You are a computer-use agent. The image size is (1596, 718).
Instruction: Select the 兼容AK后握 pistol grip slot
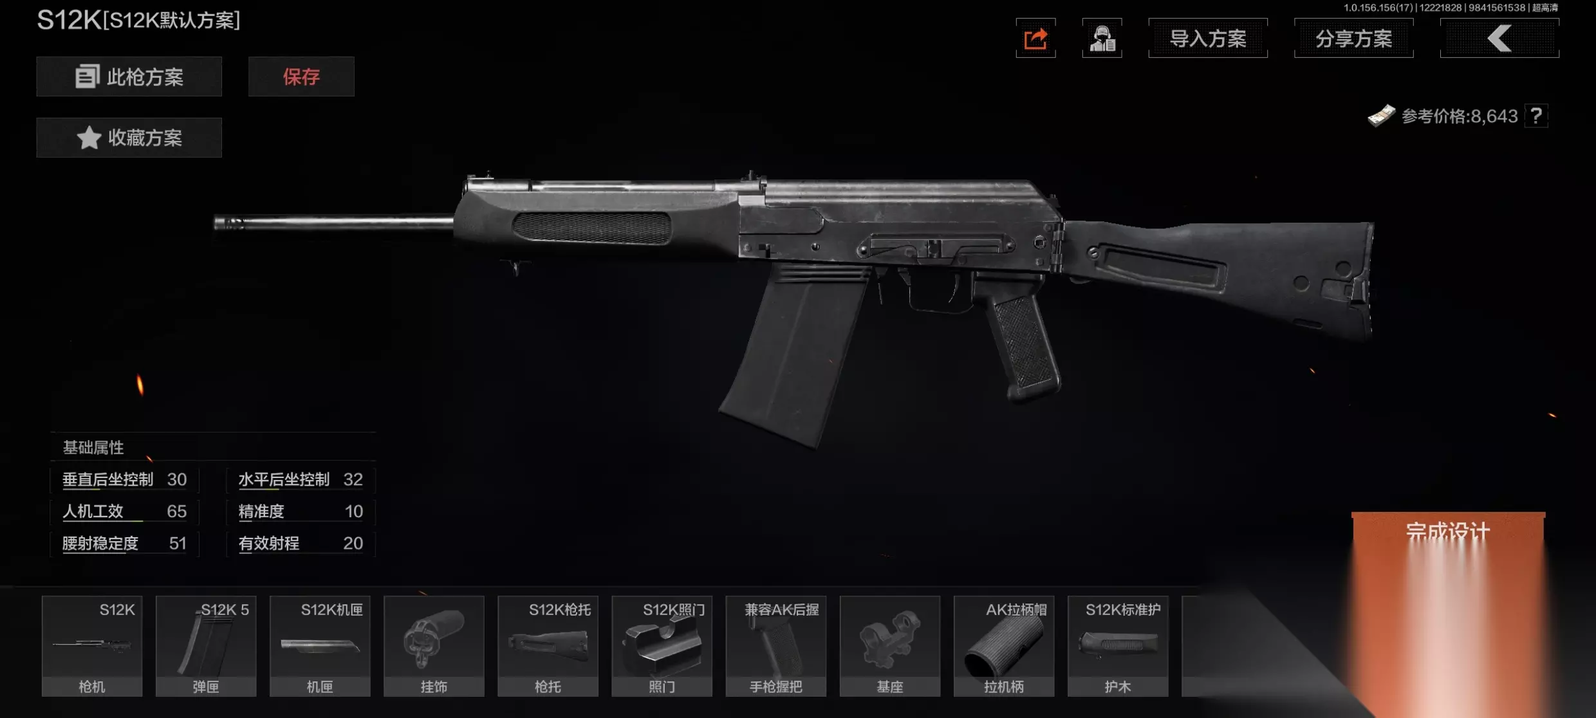click(776, 646)
